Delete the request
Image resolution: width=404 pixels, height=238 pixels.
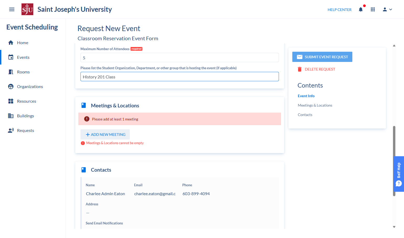tap(316, 69)
